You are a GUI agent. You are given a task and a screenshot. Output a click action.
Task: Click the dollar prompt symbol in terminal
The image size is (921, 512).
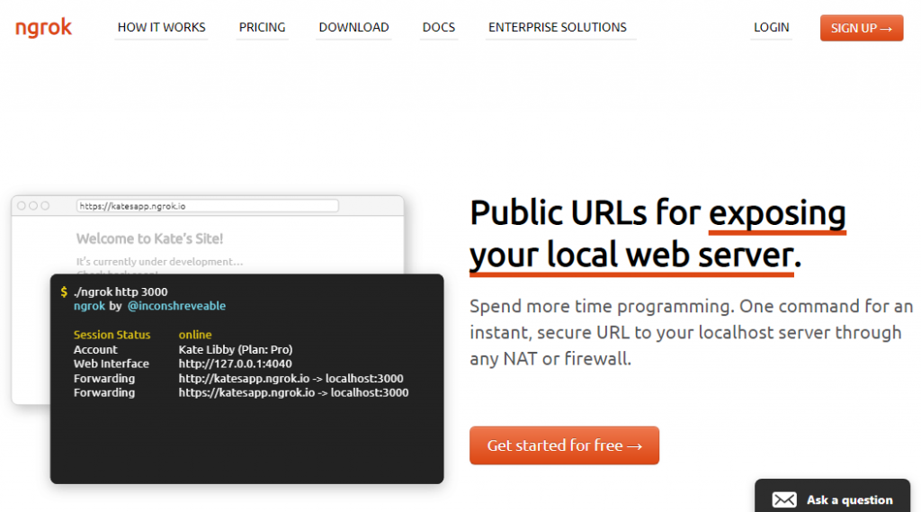pos(64,292)
